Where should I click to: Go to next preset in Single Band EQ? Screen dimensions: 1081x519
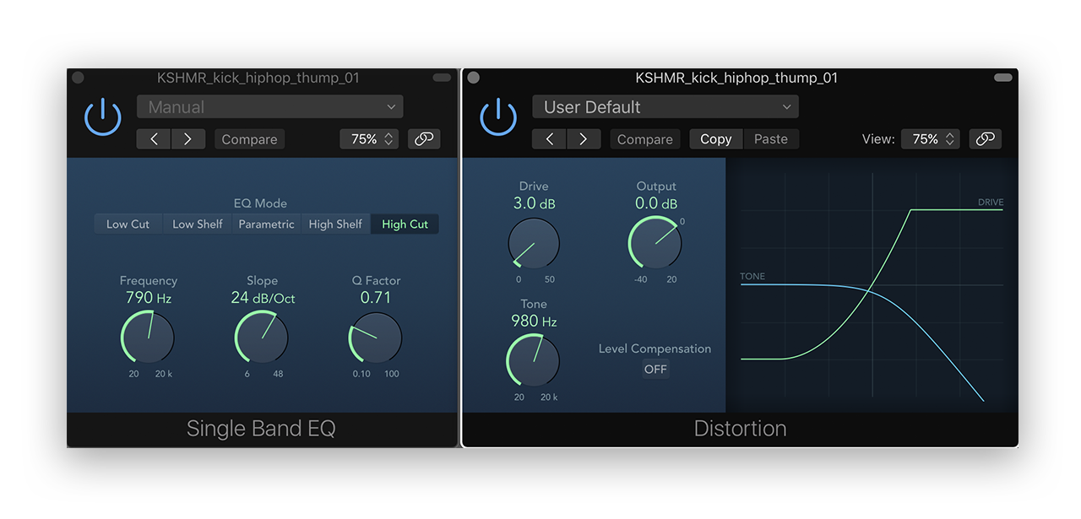click(188, 139)
